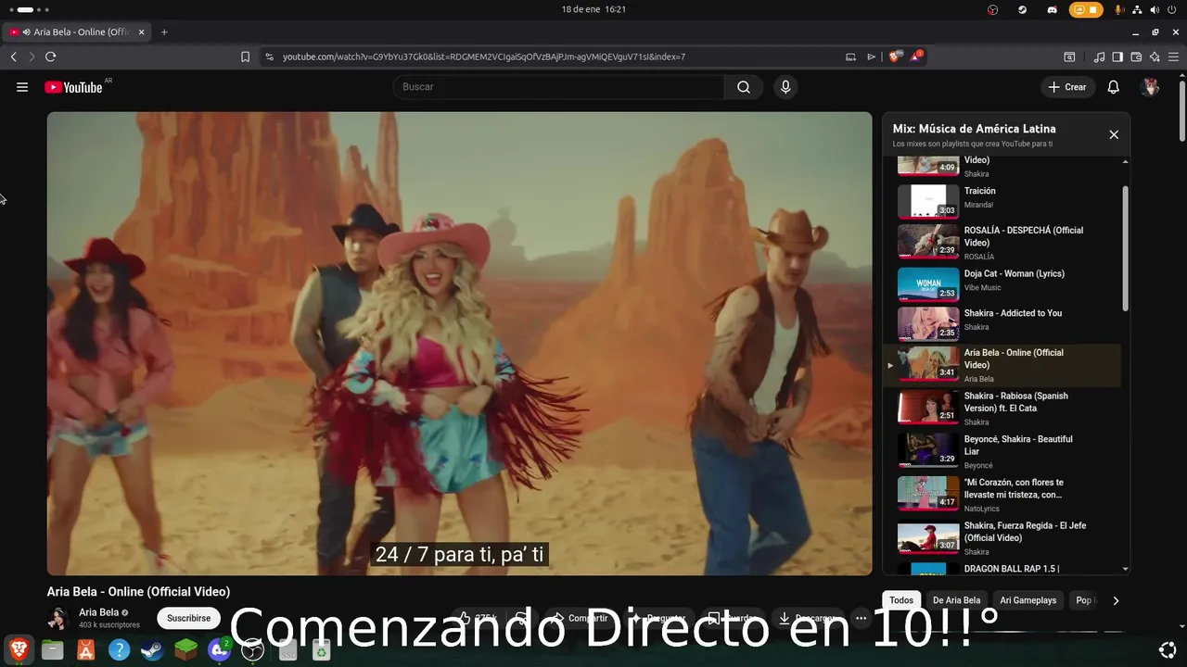Select the De Aria Bela filter chip

(956, 600)
